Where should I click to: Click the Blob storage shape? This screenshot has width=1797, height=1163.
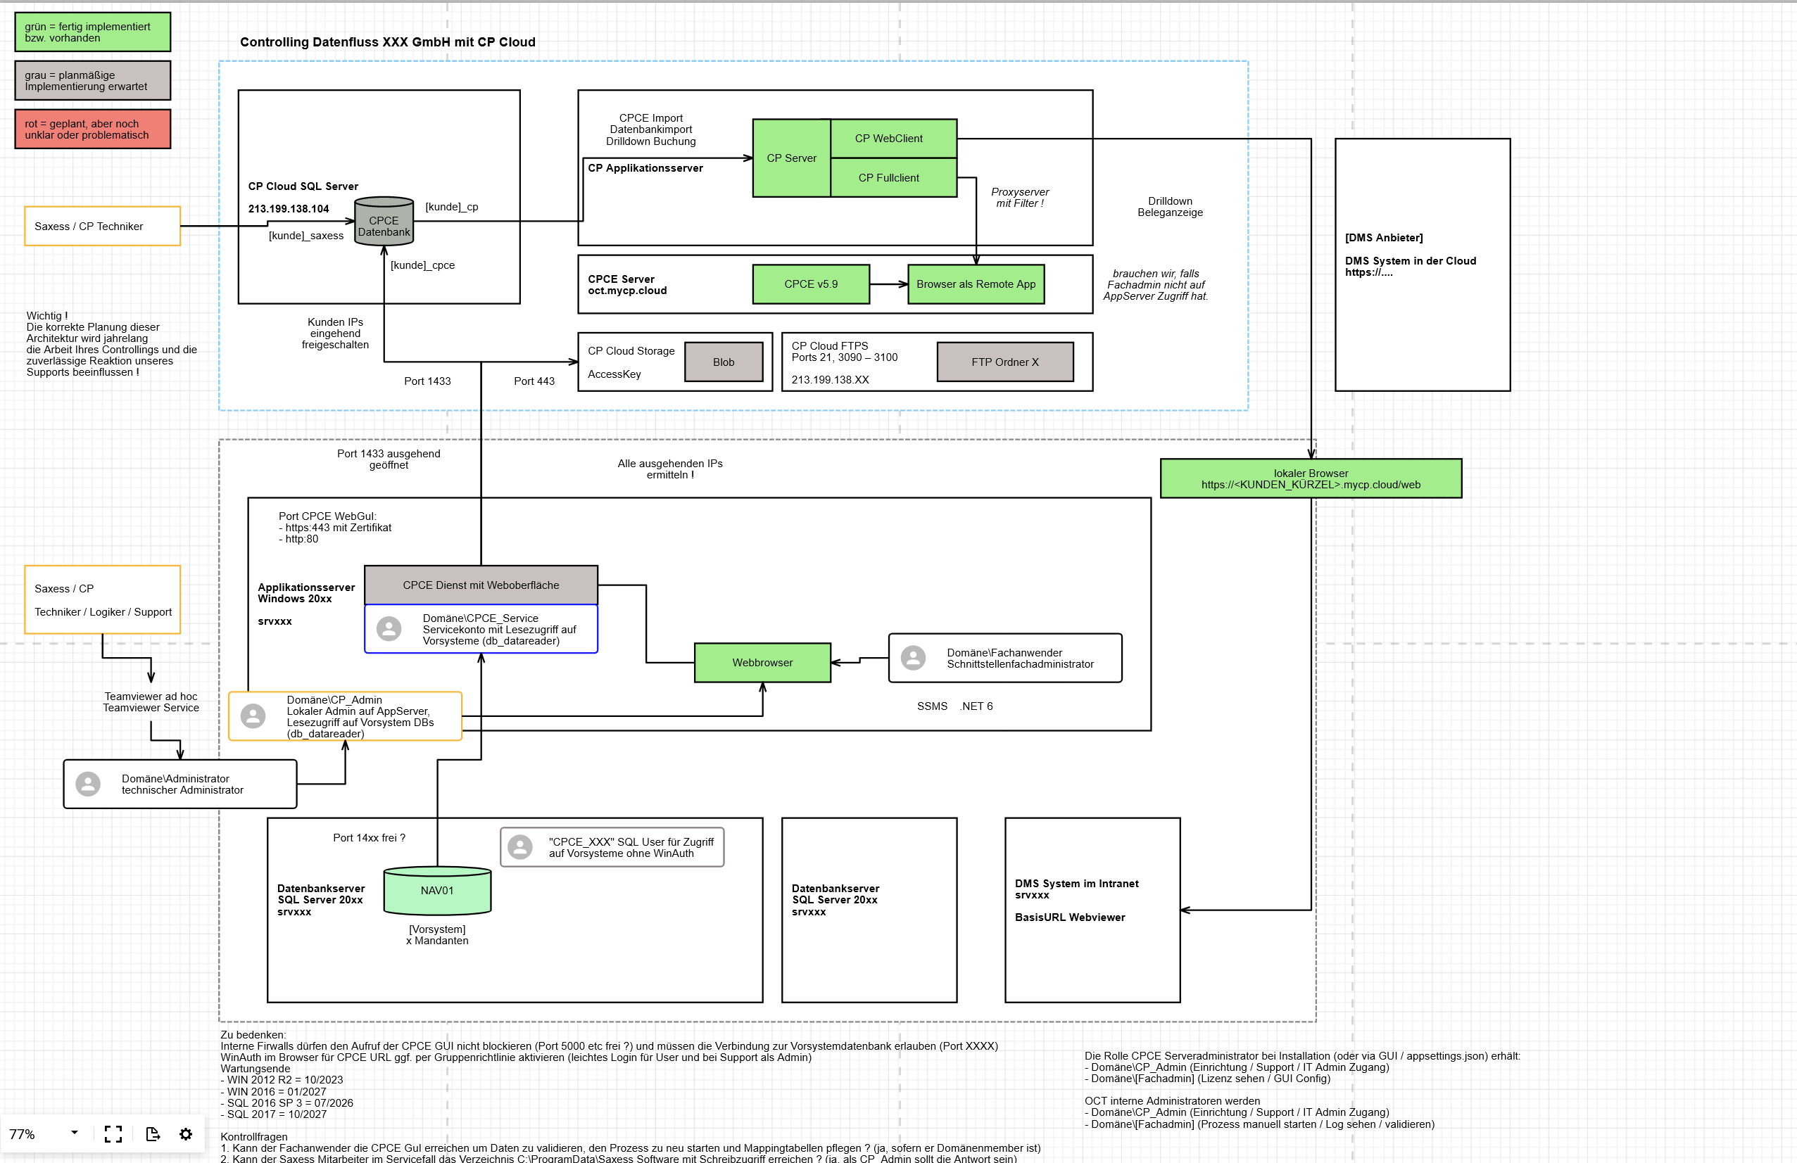tap(724, 362)
